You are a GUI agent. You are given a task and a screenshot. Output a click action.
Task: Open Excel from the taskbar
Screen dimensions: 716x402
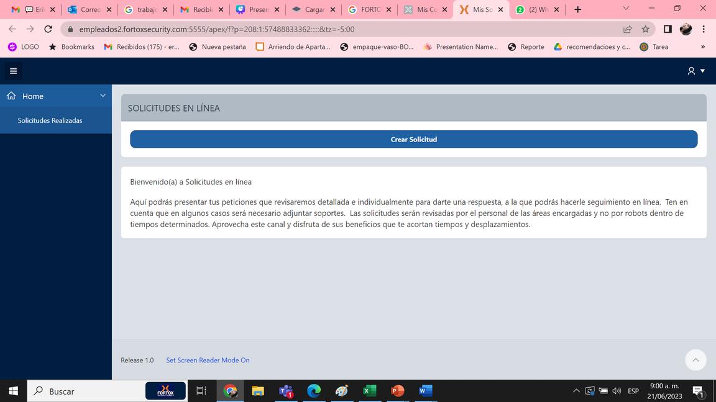click(x=369, y=391)
